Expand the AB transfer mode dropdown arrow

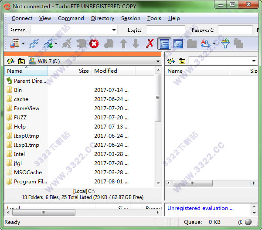pos(214,44)
